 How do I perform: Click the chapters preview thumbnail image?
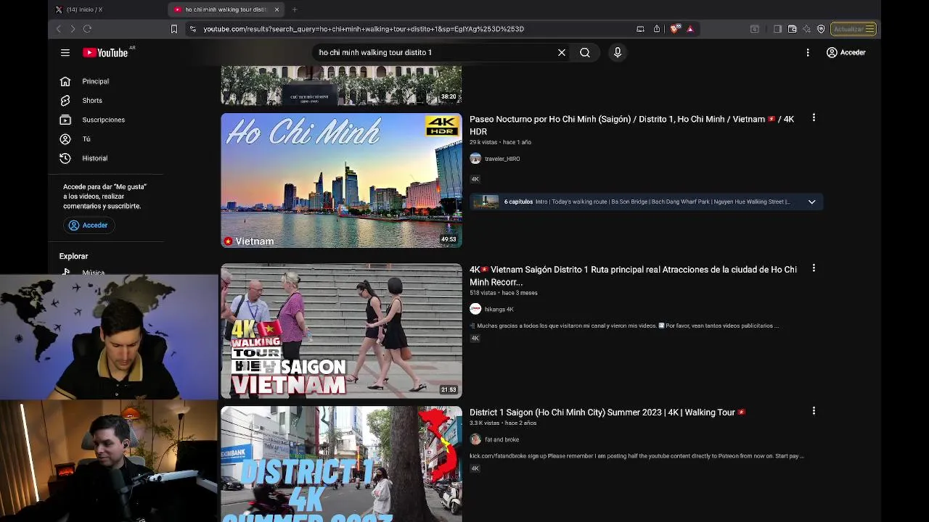pos(486,202)
